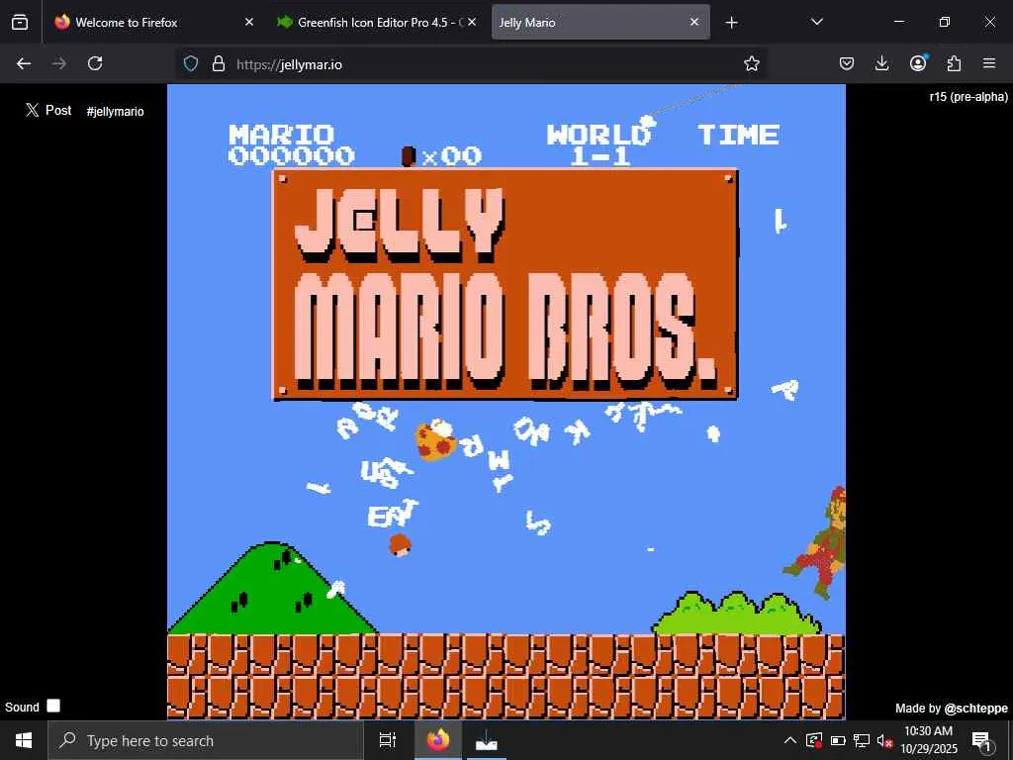This screenshot has width=1013, height=760.
Task: Reload the current page
Action: click(95, 63)
